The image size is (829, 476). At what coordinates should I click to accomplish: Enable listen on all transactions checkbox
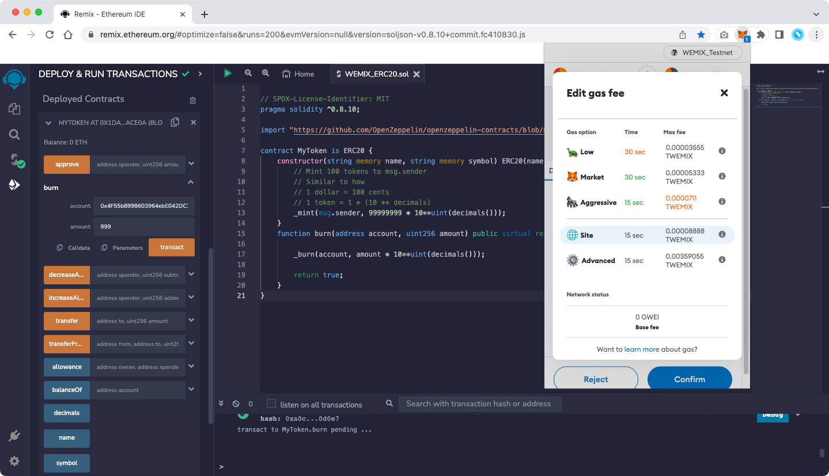click(271, 404)
